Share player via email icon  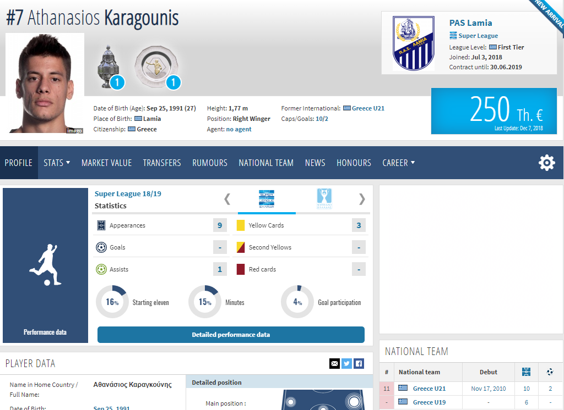[334, 364]
